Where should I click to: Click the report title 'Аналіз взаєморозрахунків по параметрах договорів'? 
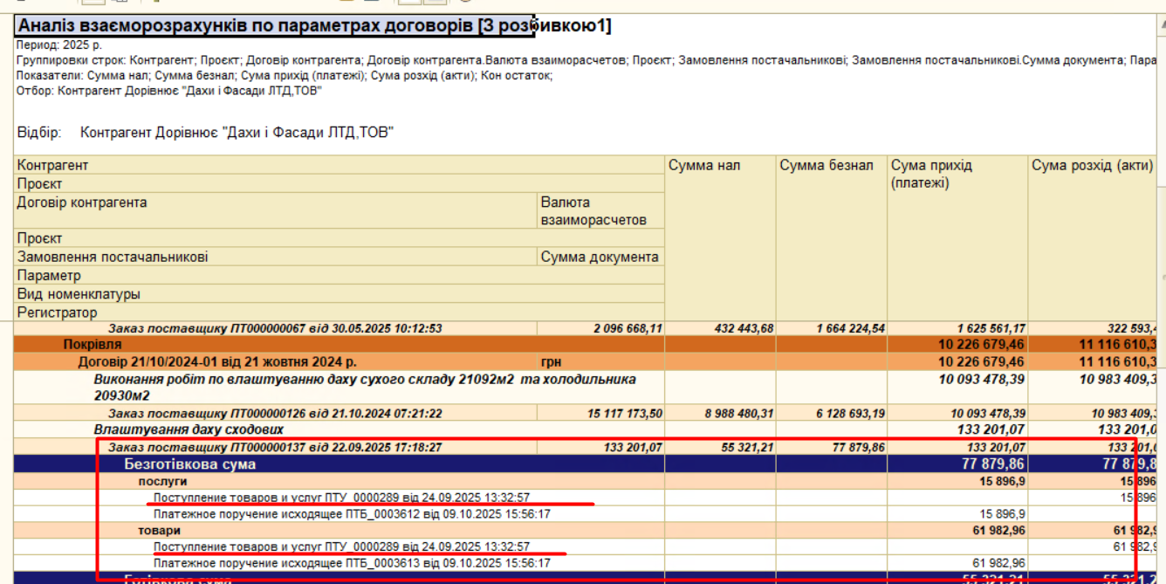275,26
